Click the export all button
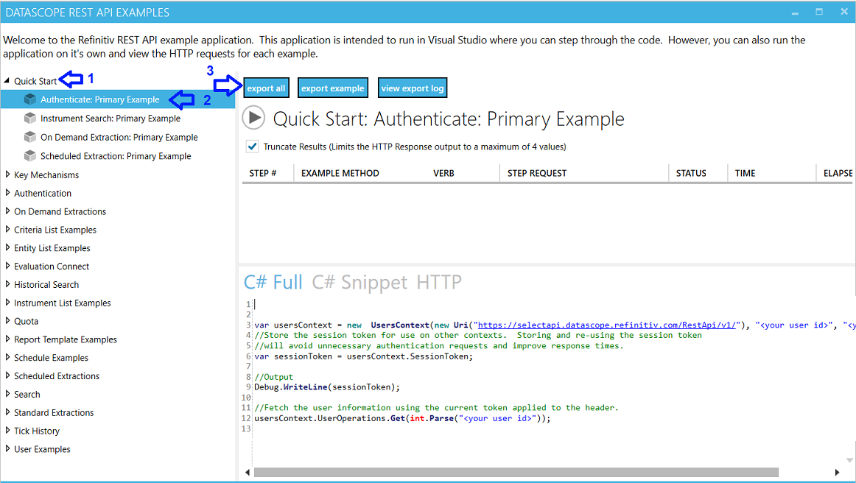Viewport: 856px width, 483px height. pyautogui.click(x=266, y=88)
